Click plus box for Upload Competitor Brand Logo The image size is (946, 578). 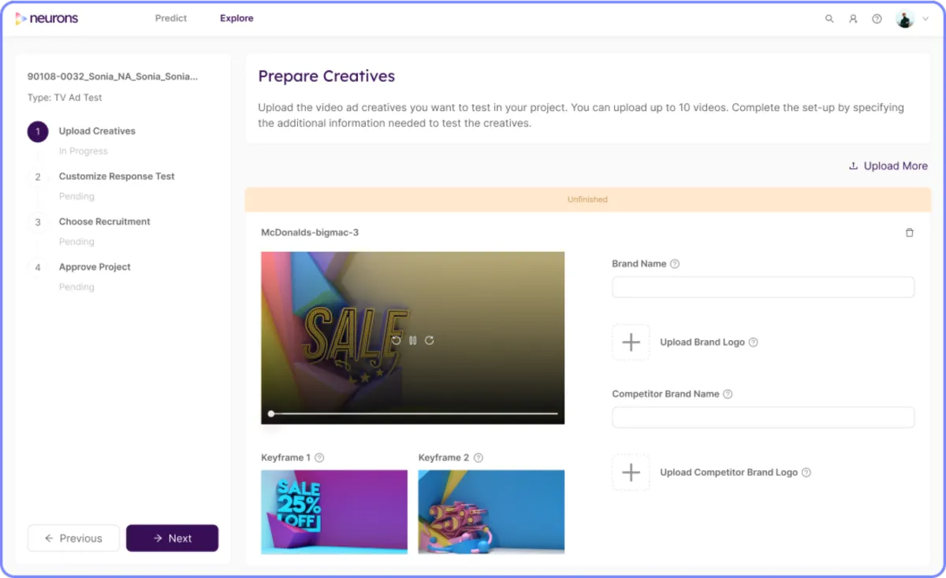pyautogui.click(x=631, y=472)
